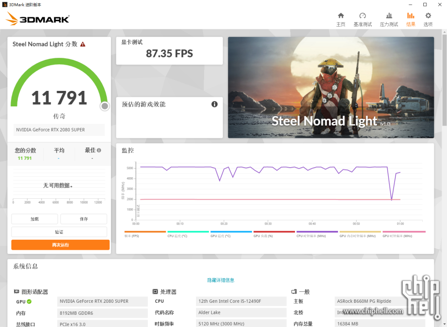Open the 选项 options gear icon

coord(428,16)
